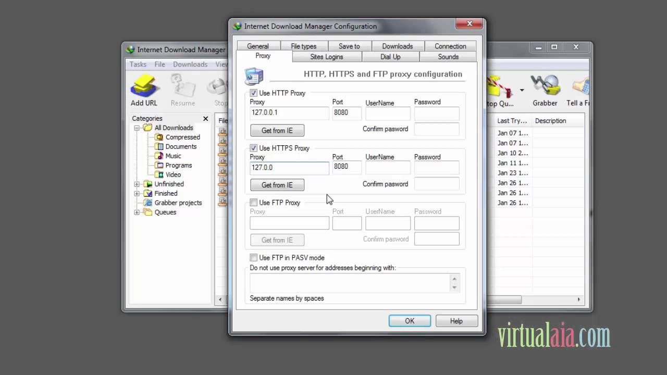Screen dimensions: 667x375
Task: Click the Help button
Action: click(x=456, y=321)
